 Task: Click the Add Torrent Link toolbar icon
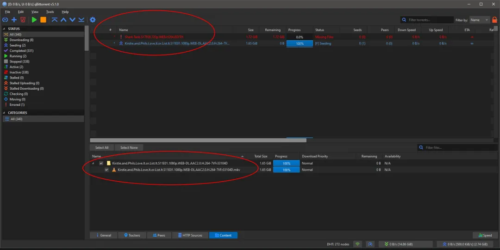point(5,20)
